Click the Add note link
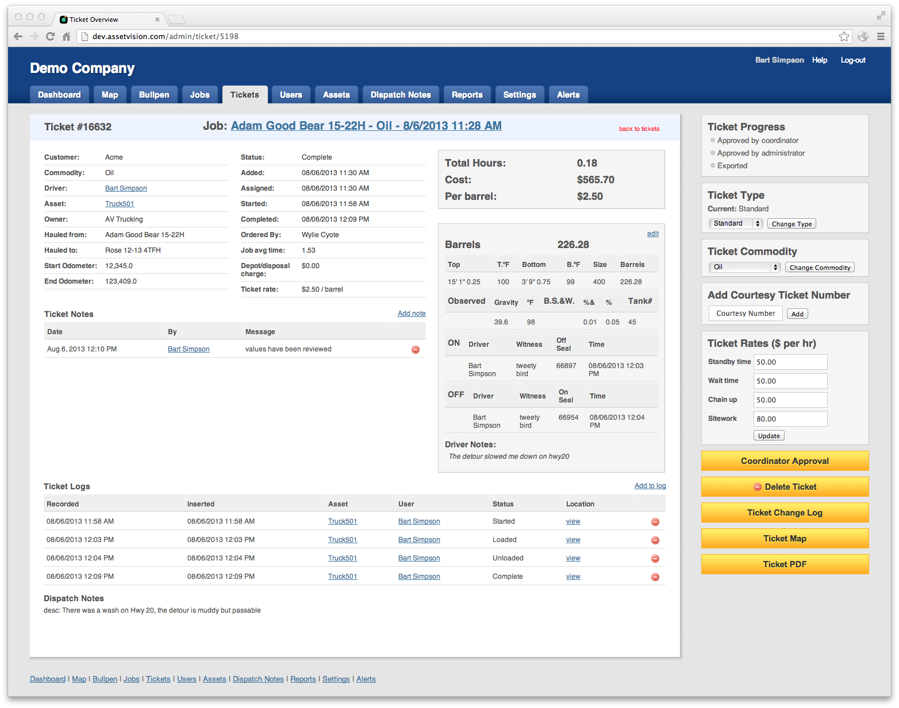899x708 pixels. click(412, 314)
